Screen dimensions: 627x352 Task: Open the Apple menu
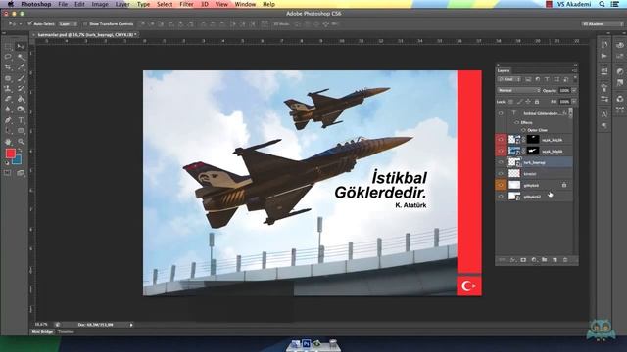(11, 4)
